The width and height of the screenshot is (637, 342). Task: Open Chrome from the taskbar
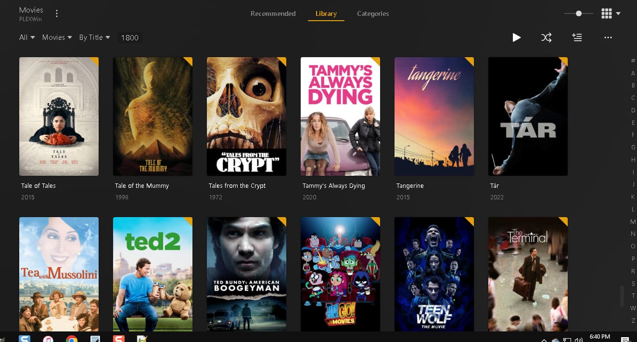click(x=72, y=339)
